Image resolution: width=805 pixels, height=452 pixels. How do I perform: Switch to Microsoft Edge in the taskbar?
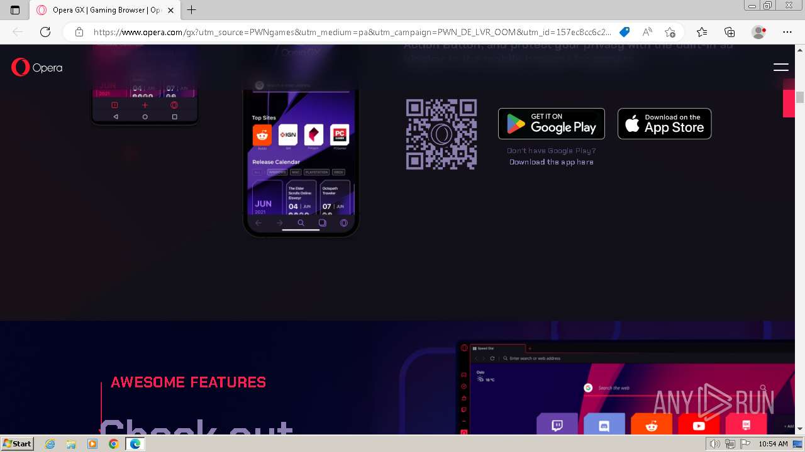(135, 444)
